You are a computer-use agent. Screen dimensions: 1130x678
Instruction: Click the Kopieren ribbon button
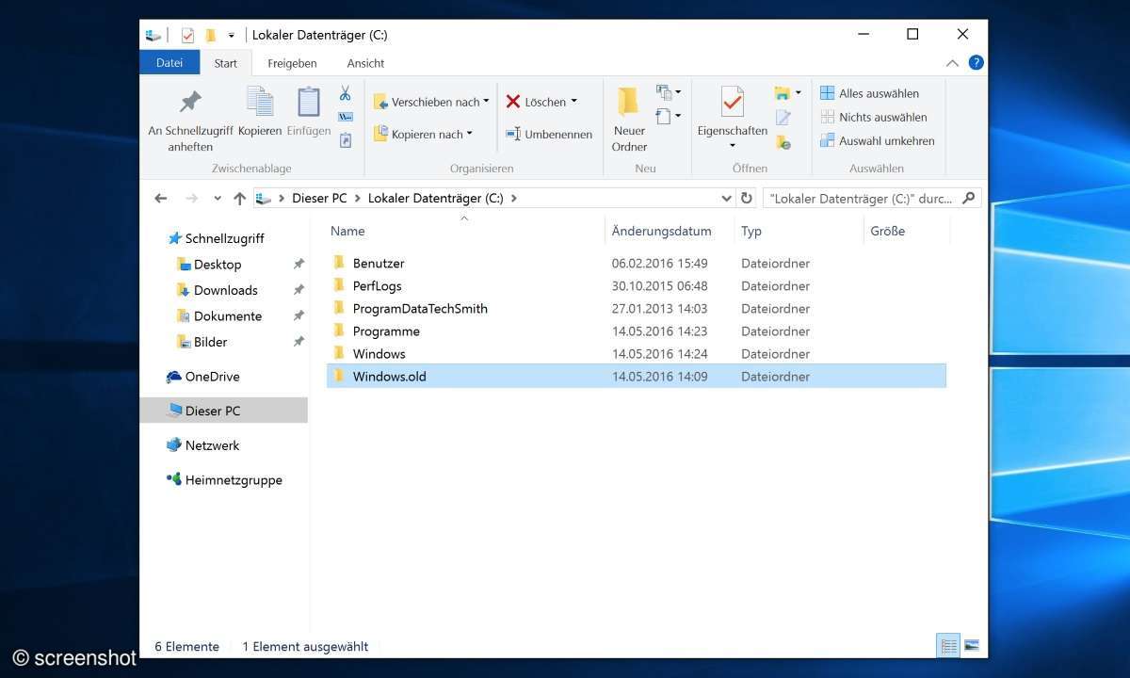260,112
